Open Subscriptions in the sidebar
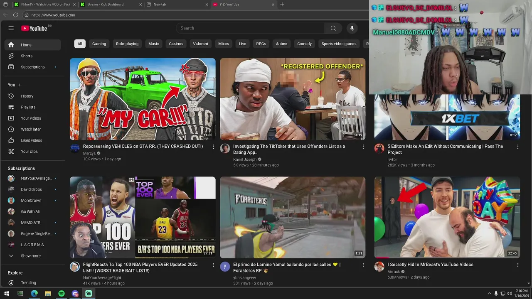This screenshot has width=532, height=299. point(33,67)
